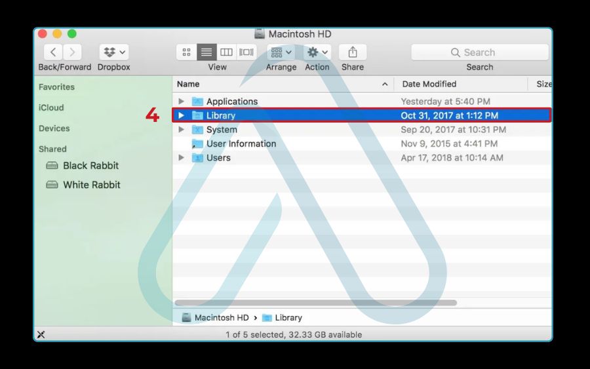Switch to list view
The image size is (590, 369).
pos(206,52)
